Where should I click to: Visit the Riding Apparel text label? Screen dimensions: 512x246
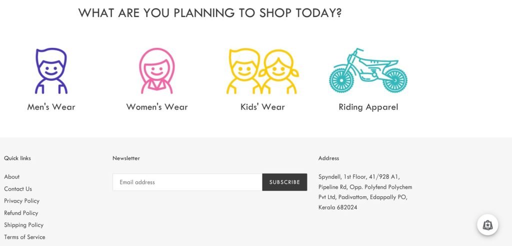(x=368, y=107)
